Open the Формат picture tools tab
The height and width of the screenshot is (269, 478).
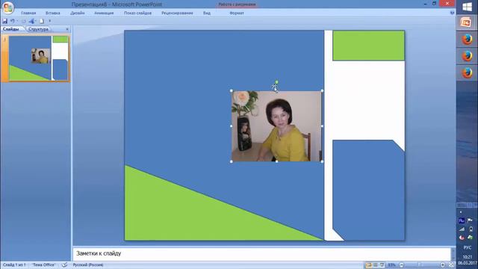237,13
